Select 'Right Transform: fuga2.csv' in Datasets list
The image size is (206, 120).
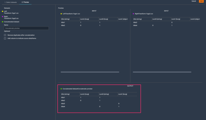pyautogui.click(x=11, y=17)
